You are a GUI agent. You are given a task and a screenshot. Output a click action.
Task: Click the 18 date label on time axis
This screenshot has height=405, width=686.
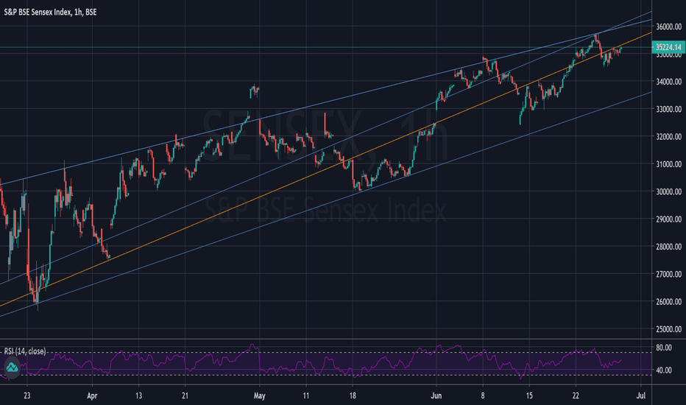pyautogui.click(x=352, y=396)
